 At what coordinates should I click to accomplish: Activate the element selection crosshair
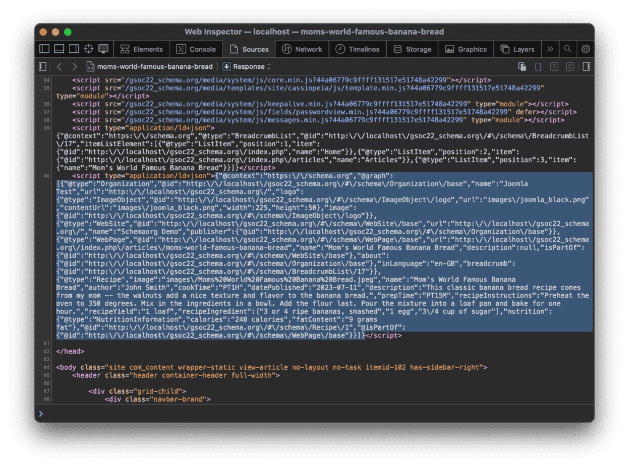[x=89, y=49]
